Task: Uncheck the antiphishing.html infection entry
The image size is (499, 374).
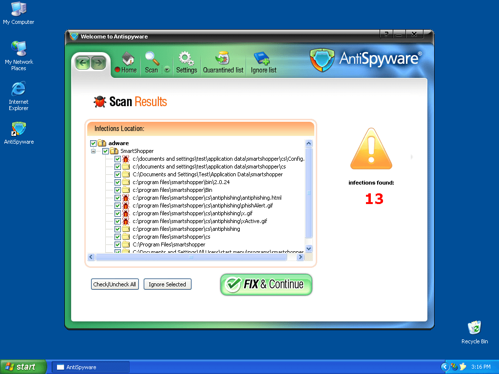Action: coord(117,198)
